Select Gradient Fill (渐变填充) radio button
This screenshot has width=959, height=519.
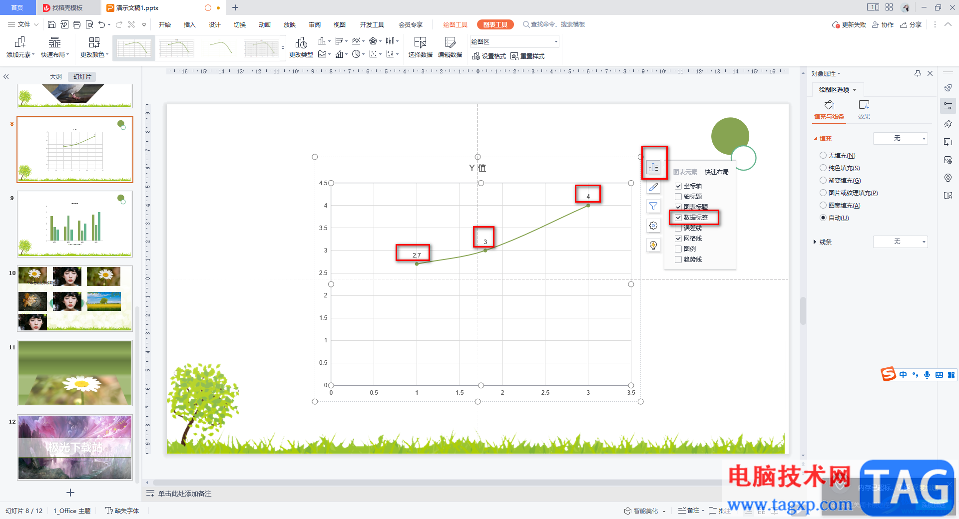click(823, 180)
